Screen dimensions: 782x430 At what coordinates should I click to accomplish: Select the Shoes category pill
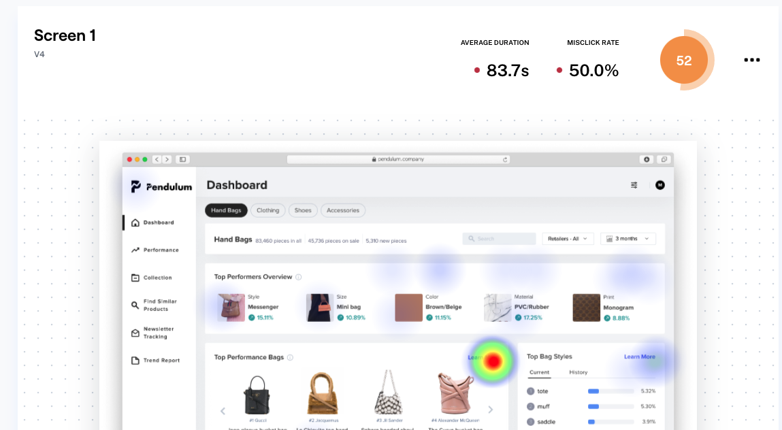click(303, 210)
